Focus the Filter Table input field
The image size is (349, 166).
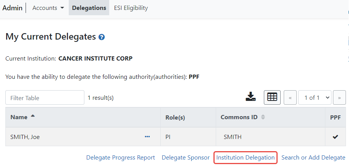[x=45, y=98]
